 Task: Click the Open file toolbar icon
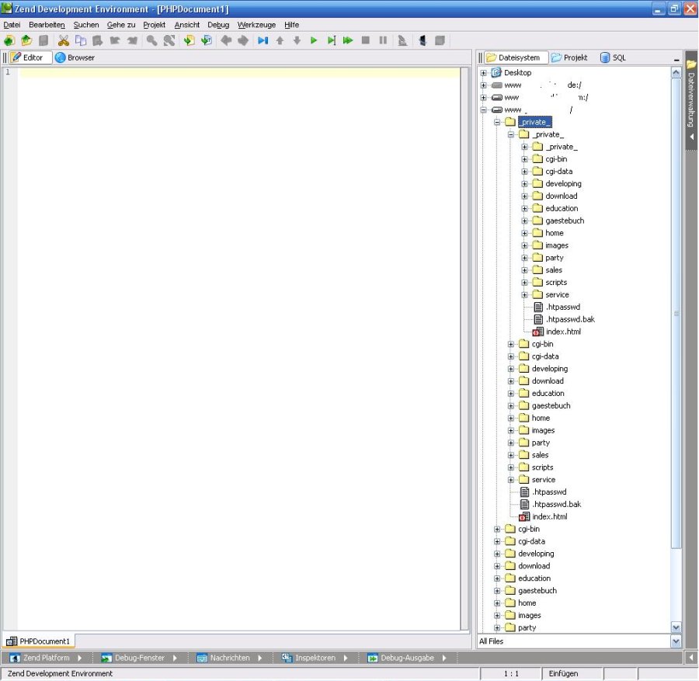pos(26,40)
